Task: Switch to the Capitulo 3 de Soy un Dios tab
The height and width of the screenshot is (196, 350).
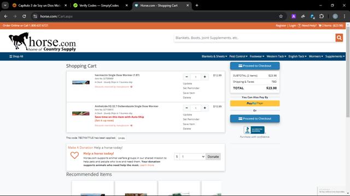Action: tap(39, 5)
